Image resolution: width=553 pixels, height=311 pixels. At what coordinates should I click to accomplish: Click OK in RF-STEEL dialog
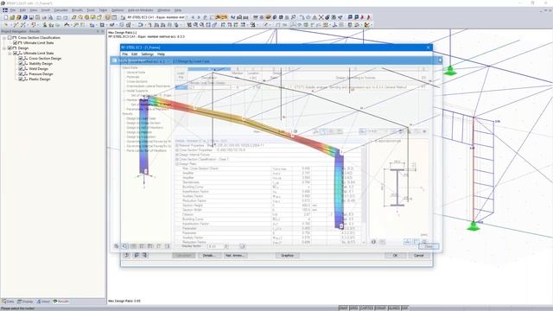pyautogui.click(x=395, y=256)
